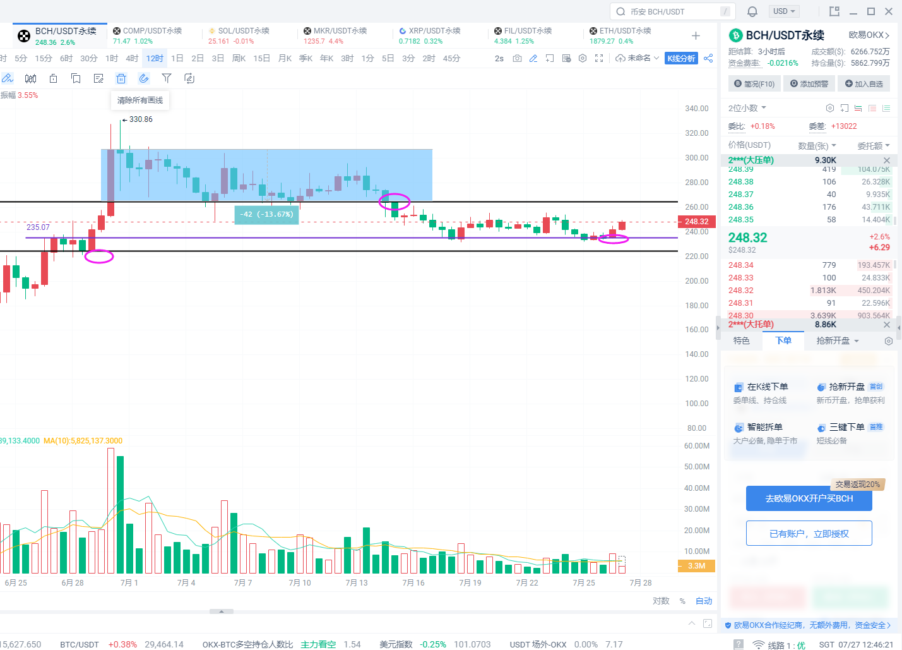Viewport: 902px width, 650px height.
Task: Click 已有账户，立即授权 button
Action: [x=809, y=533]
